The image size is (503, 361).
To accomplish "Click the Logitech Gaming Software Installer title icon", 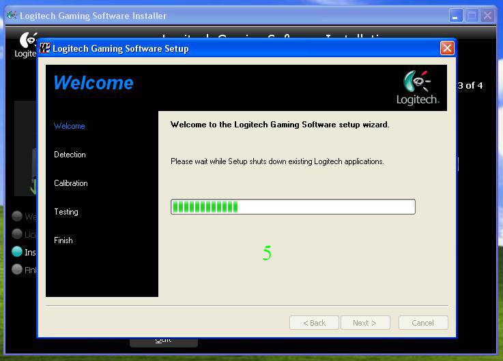I will (12, 15).
